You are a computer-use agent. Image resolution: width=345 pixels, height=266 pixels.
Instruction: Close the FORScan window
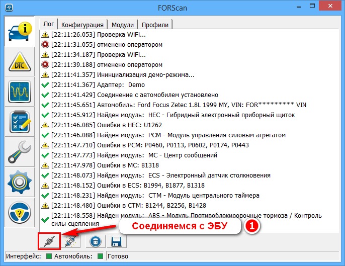[x=330, y=6]
